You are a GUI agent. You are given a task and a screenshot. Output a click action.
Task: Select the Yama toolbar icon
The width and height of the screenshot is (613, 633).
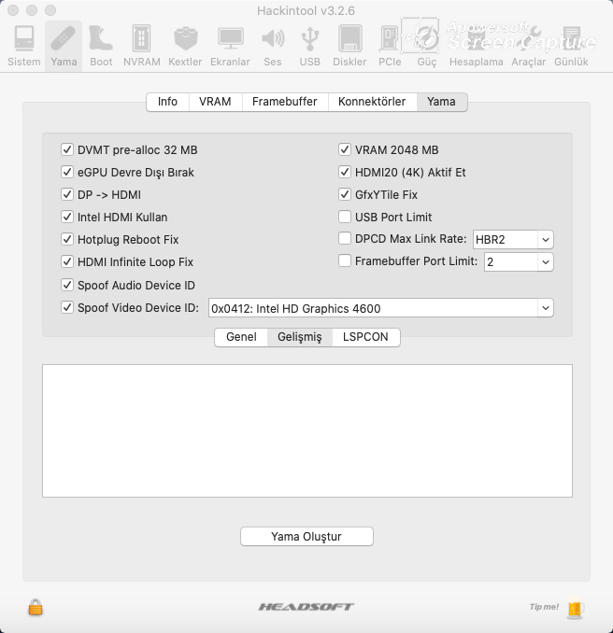(64, 46)
